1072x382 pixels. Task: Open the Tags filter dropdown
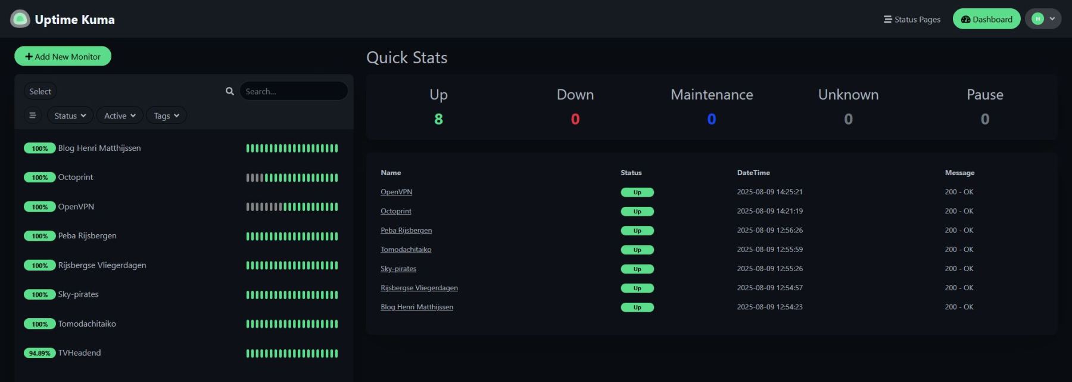pos(166,116)
